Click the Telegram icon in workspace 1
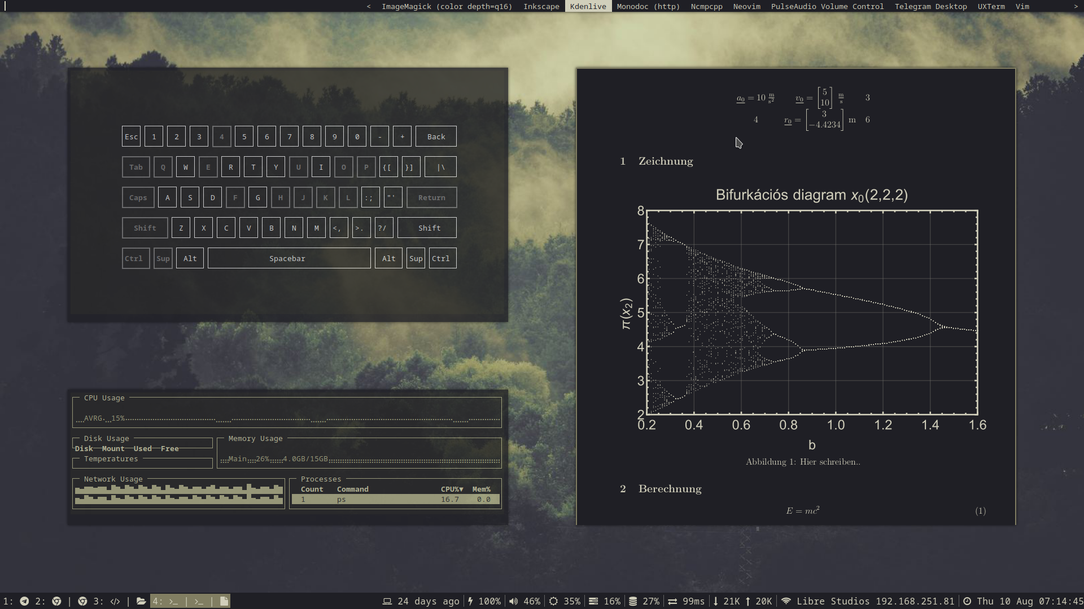The height and width of the screenshot is (609, 1084). (x=24, y=601)
